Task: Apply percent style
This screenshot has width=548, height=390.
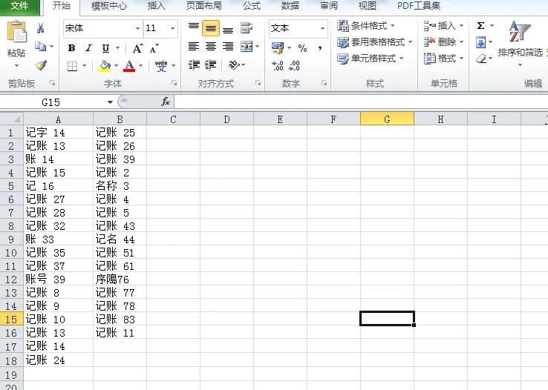Action: 302,48
